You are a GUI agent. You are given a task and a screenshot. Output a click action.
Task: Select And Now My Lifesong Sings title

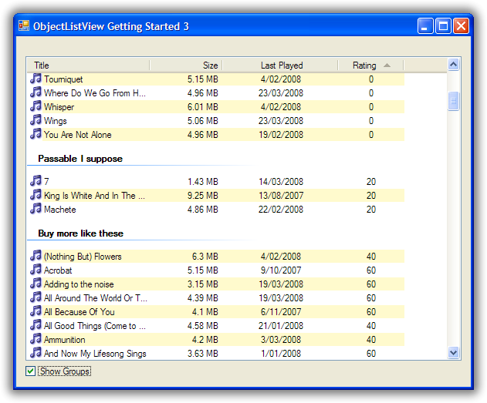95,354
